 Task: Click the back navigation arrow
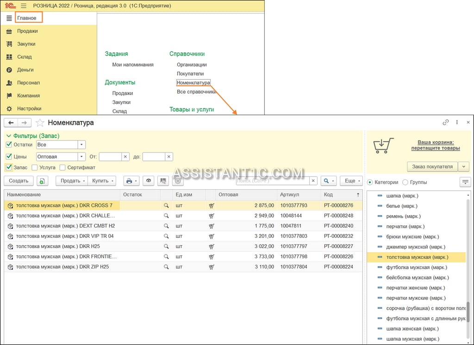tap(11, 123)
